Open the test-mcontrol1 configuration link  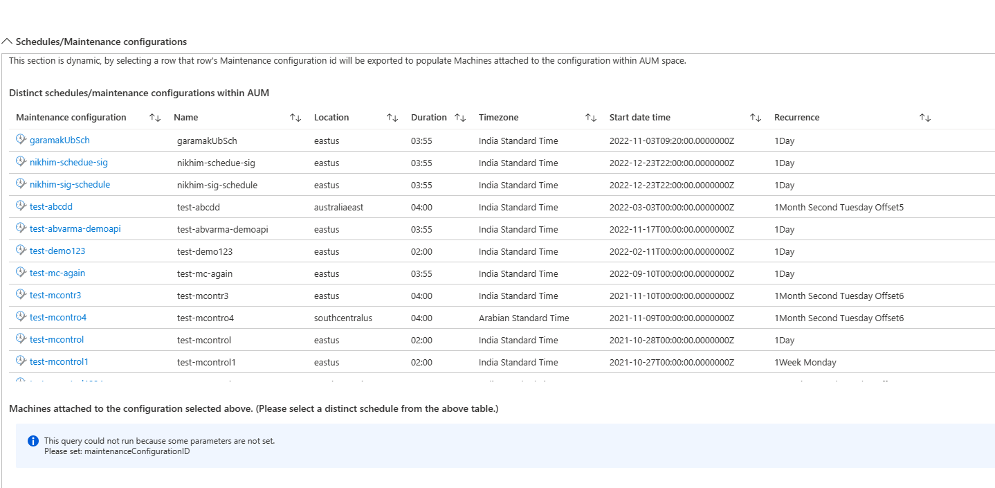59,361
